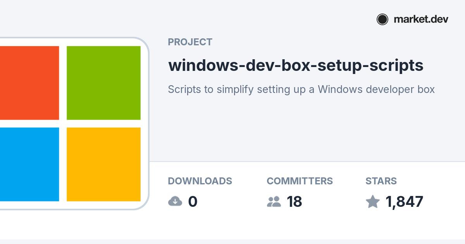Click the committers people icon
Screen dimensions: 465x244
point(274,201)
